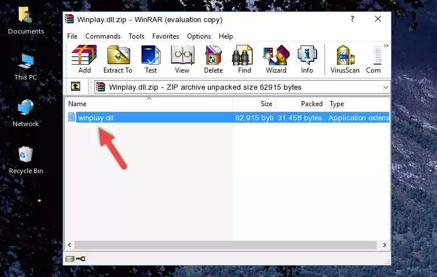Image resolution: width=437 pixels, height=277 pixels.
Task: Open the Options menu
Action: coord(199,36)
